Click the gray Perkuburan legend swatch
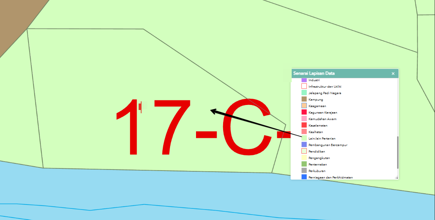This screenshot has height=220, width=435. coord(304,171)
